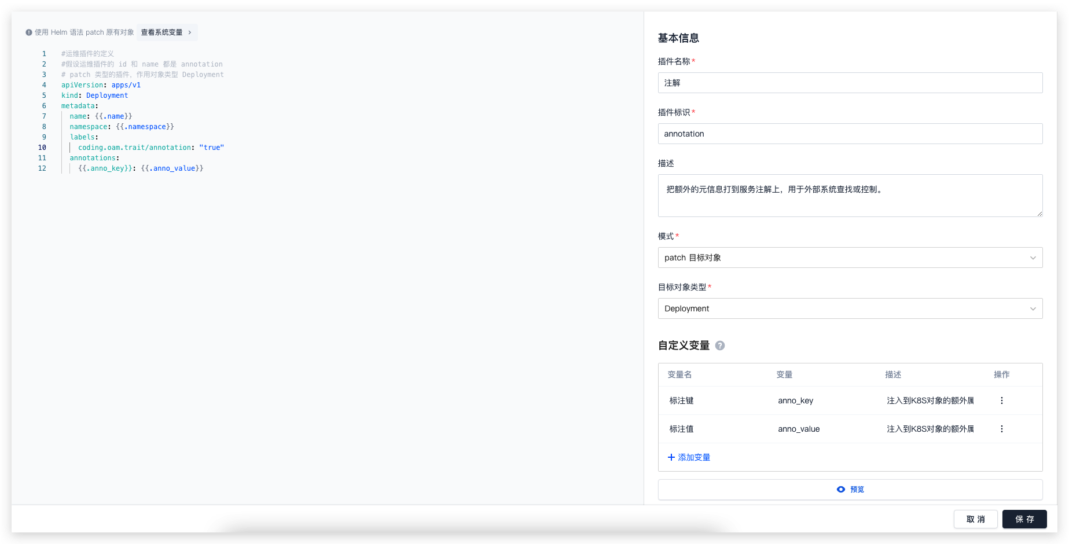Click the 取消 cancel button

[x=976, y=519]
